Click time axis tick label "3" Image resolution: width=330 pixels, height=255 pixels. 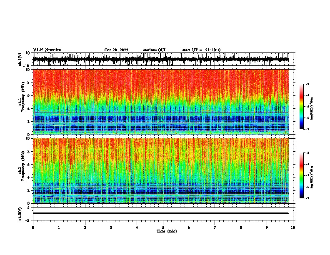(x=111, y=227)
